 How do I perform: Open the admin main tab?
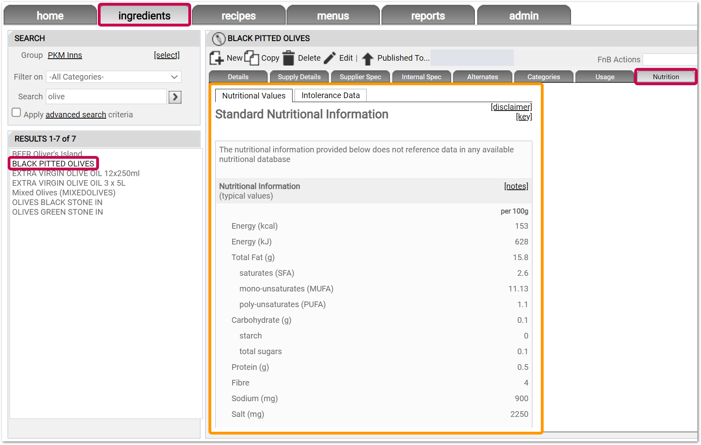524,15
